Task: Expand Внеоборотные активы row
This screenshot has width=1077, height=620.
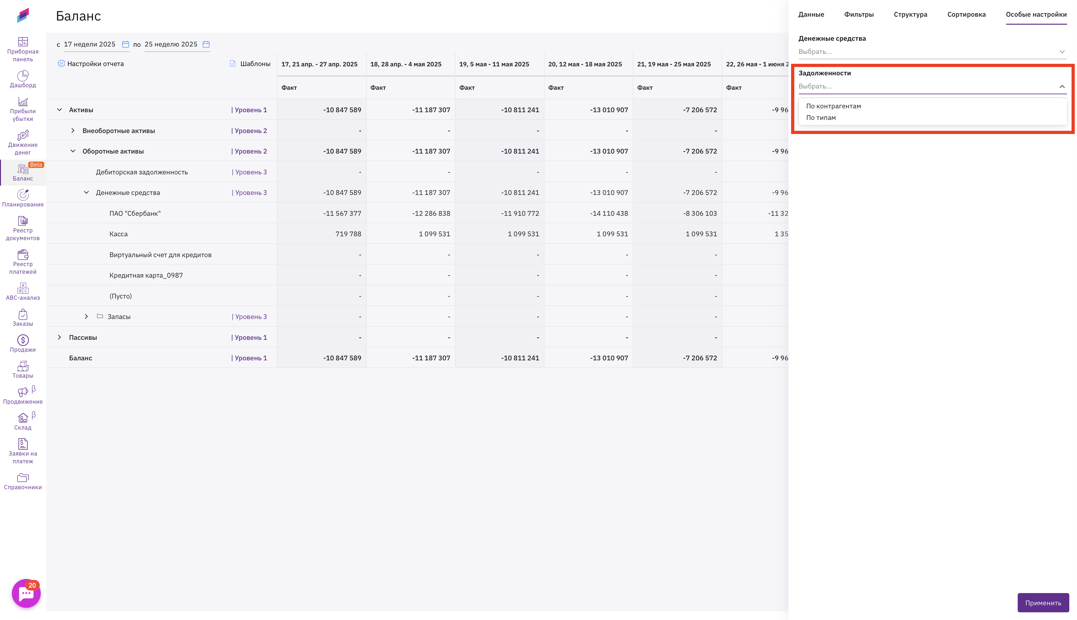Action: click(x=73, y=130)
